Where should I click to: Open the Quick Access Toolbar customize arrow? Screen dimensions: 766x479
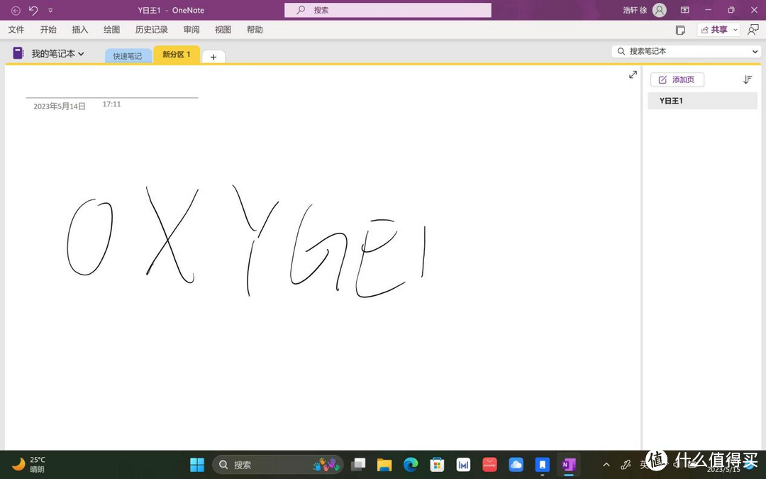[50, 11]
